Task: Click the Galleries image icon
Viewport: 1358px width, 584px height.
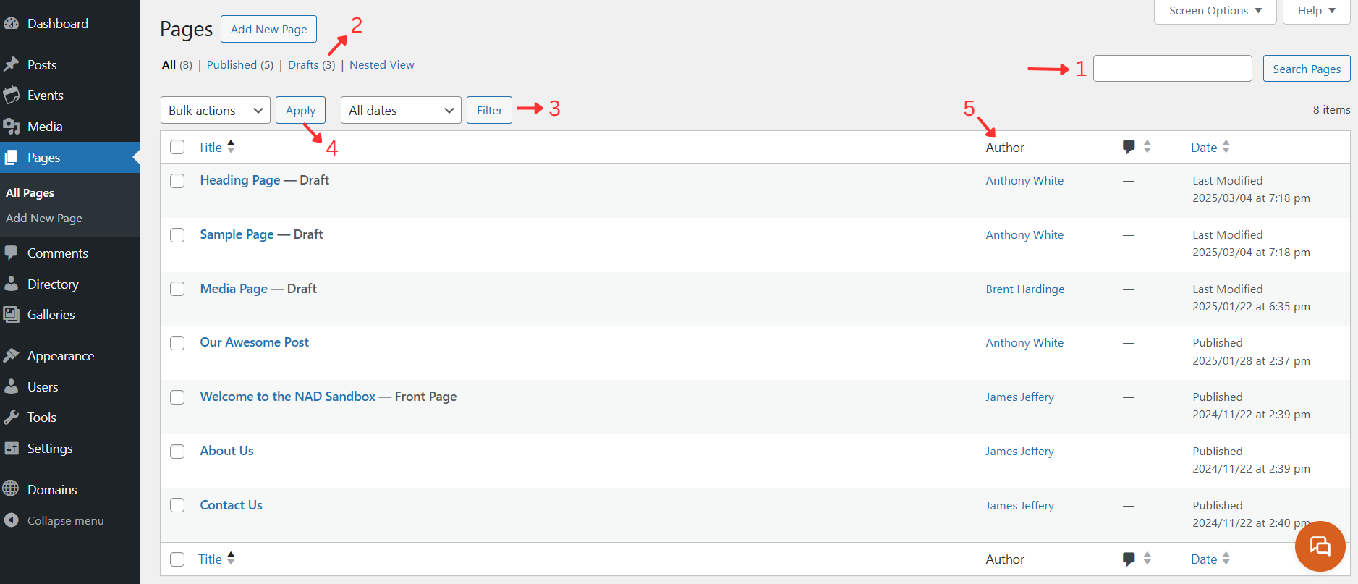Action: pos(11,314)
